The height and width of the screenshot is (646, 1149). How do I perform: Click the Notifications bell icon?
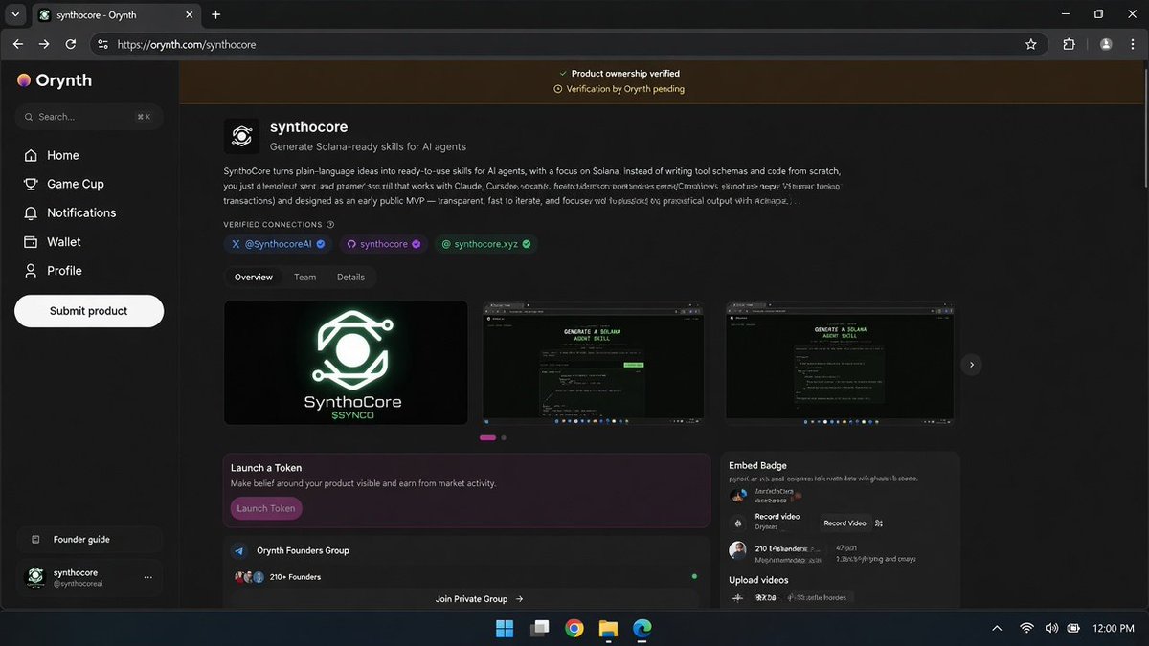point(31,212)
